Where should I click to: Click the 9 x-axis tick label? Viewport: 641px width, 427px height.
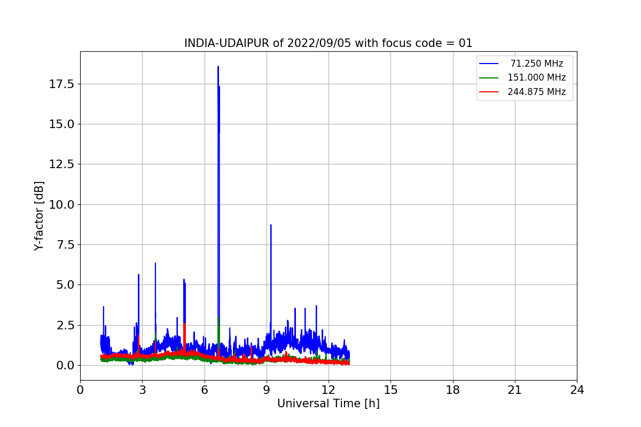pyautogui.click(x=267, y=390)
